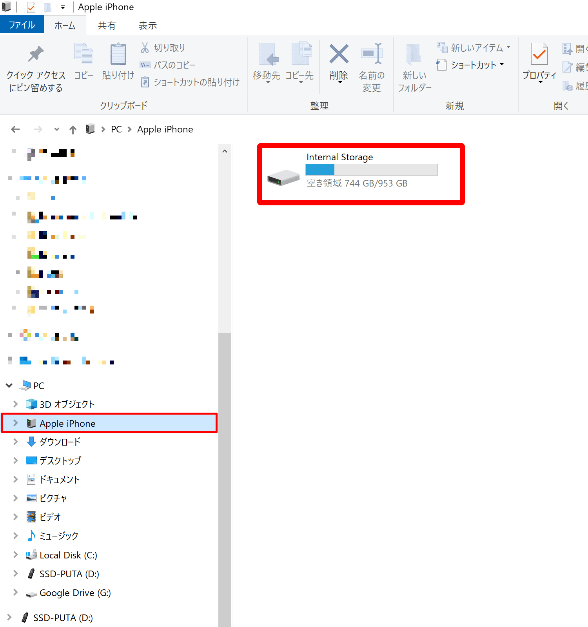Viewport: 588px width, 627px height.
Task: Open ドキュメント in the navigation tree
Action: click(60, 480)
